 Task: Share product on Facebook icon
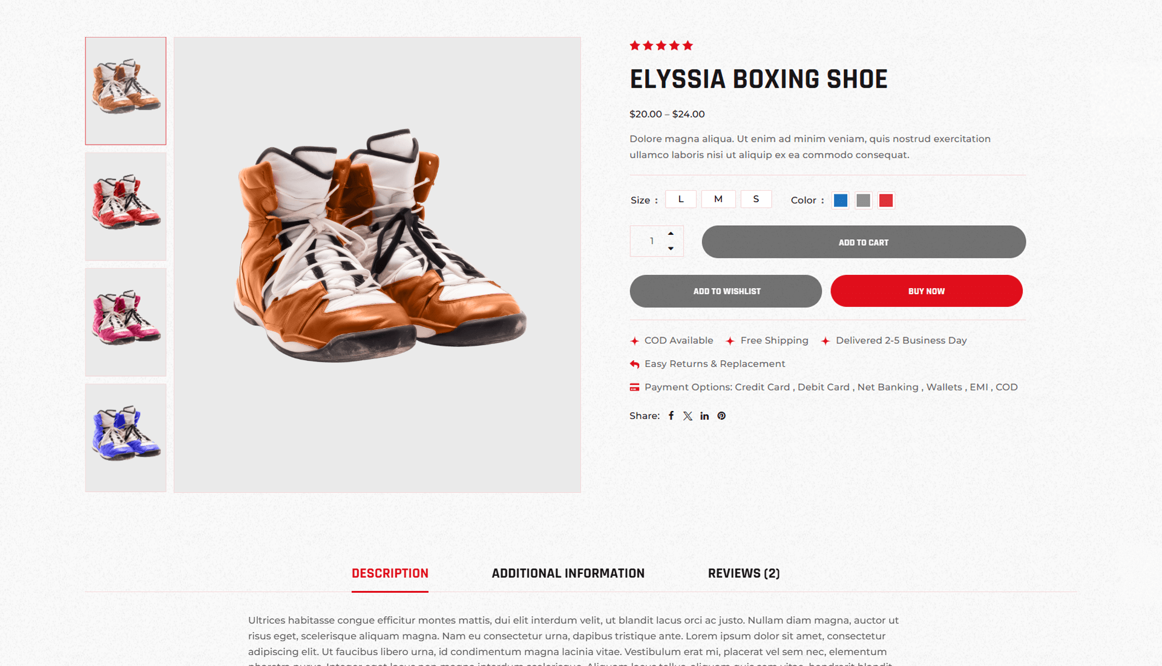point(671,415)
